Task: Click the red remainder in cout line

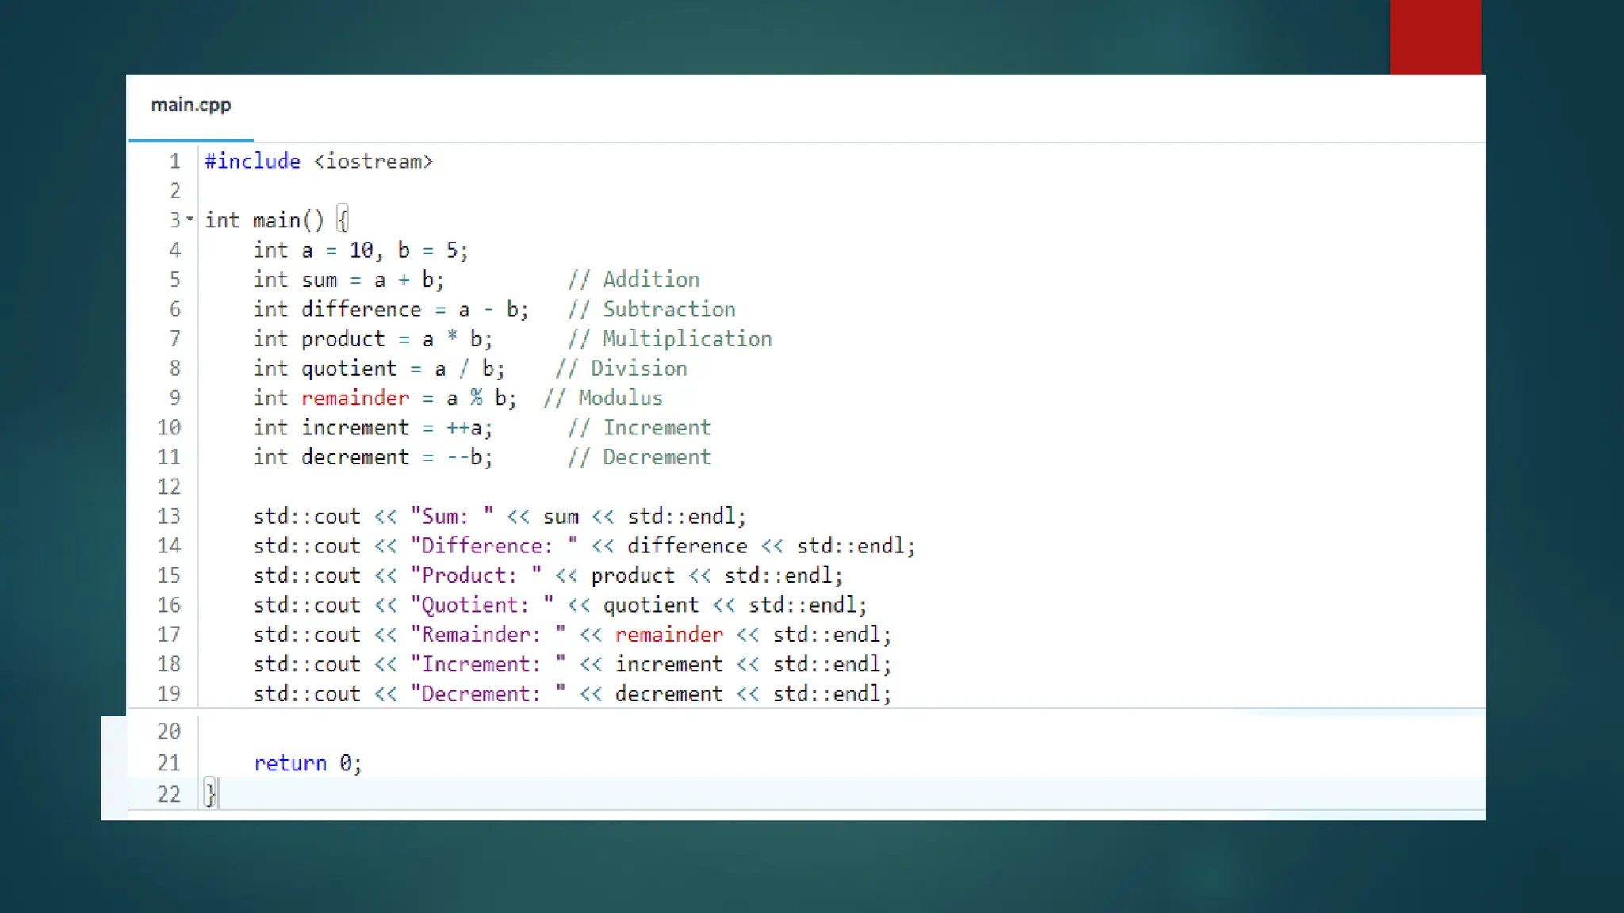Action: pos(668,635)
